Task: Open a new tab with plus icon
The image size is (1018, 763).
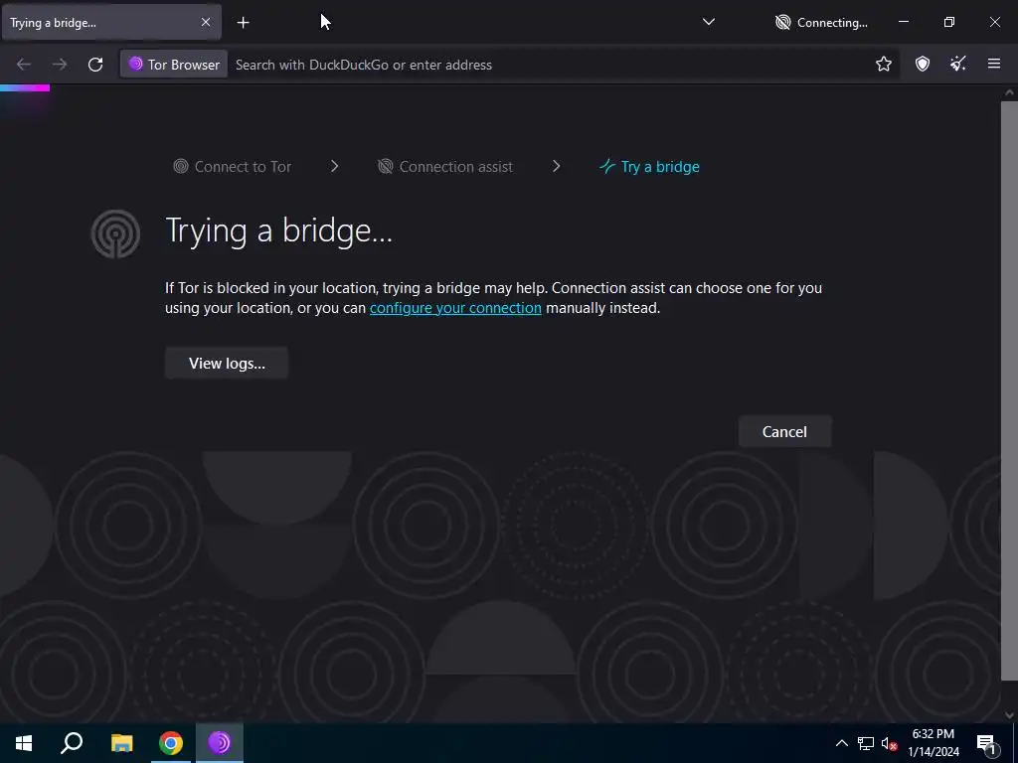Action: [243, 23]
